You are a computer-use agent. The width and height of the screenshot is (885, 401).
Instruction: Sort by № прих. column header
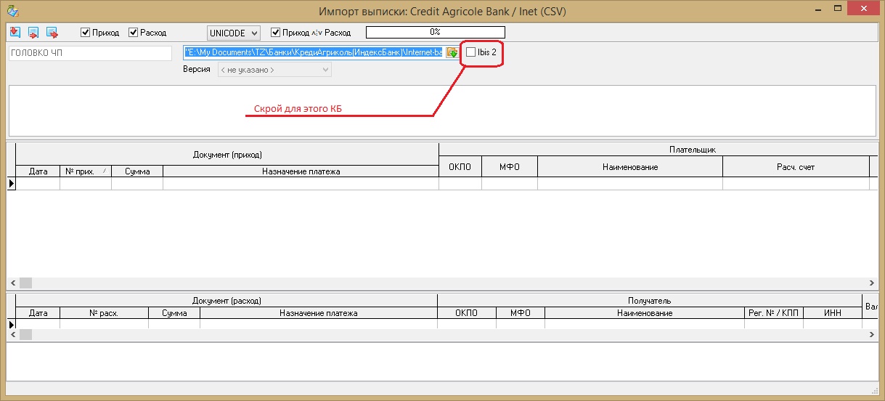click(85, 171)
